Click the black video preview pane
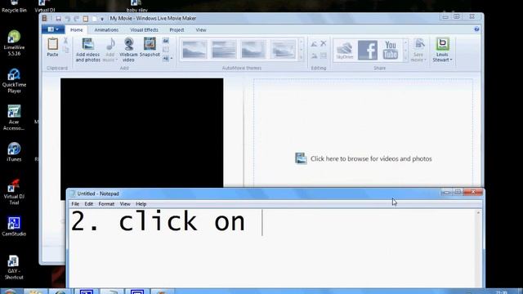523x294 pixels. point(141,132)
